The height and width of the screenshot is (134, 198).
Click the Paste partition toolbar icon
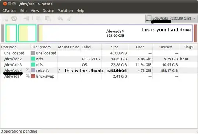tap(48, 19)
